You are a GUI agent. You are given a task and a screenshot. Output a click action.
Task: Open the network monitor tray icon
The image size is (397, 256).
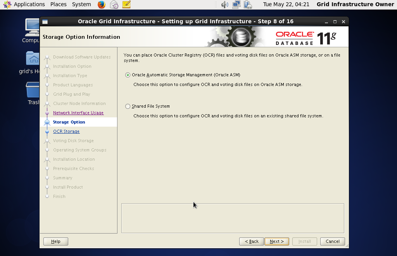coord(236,5)
